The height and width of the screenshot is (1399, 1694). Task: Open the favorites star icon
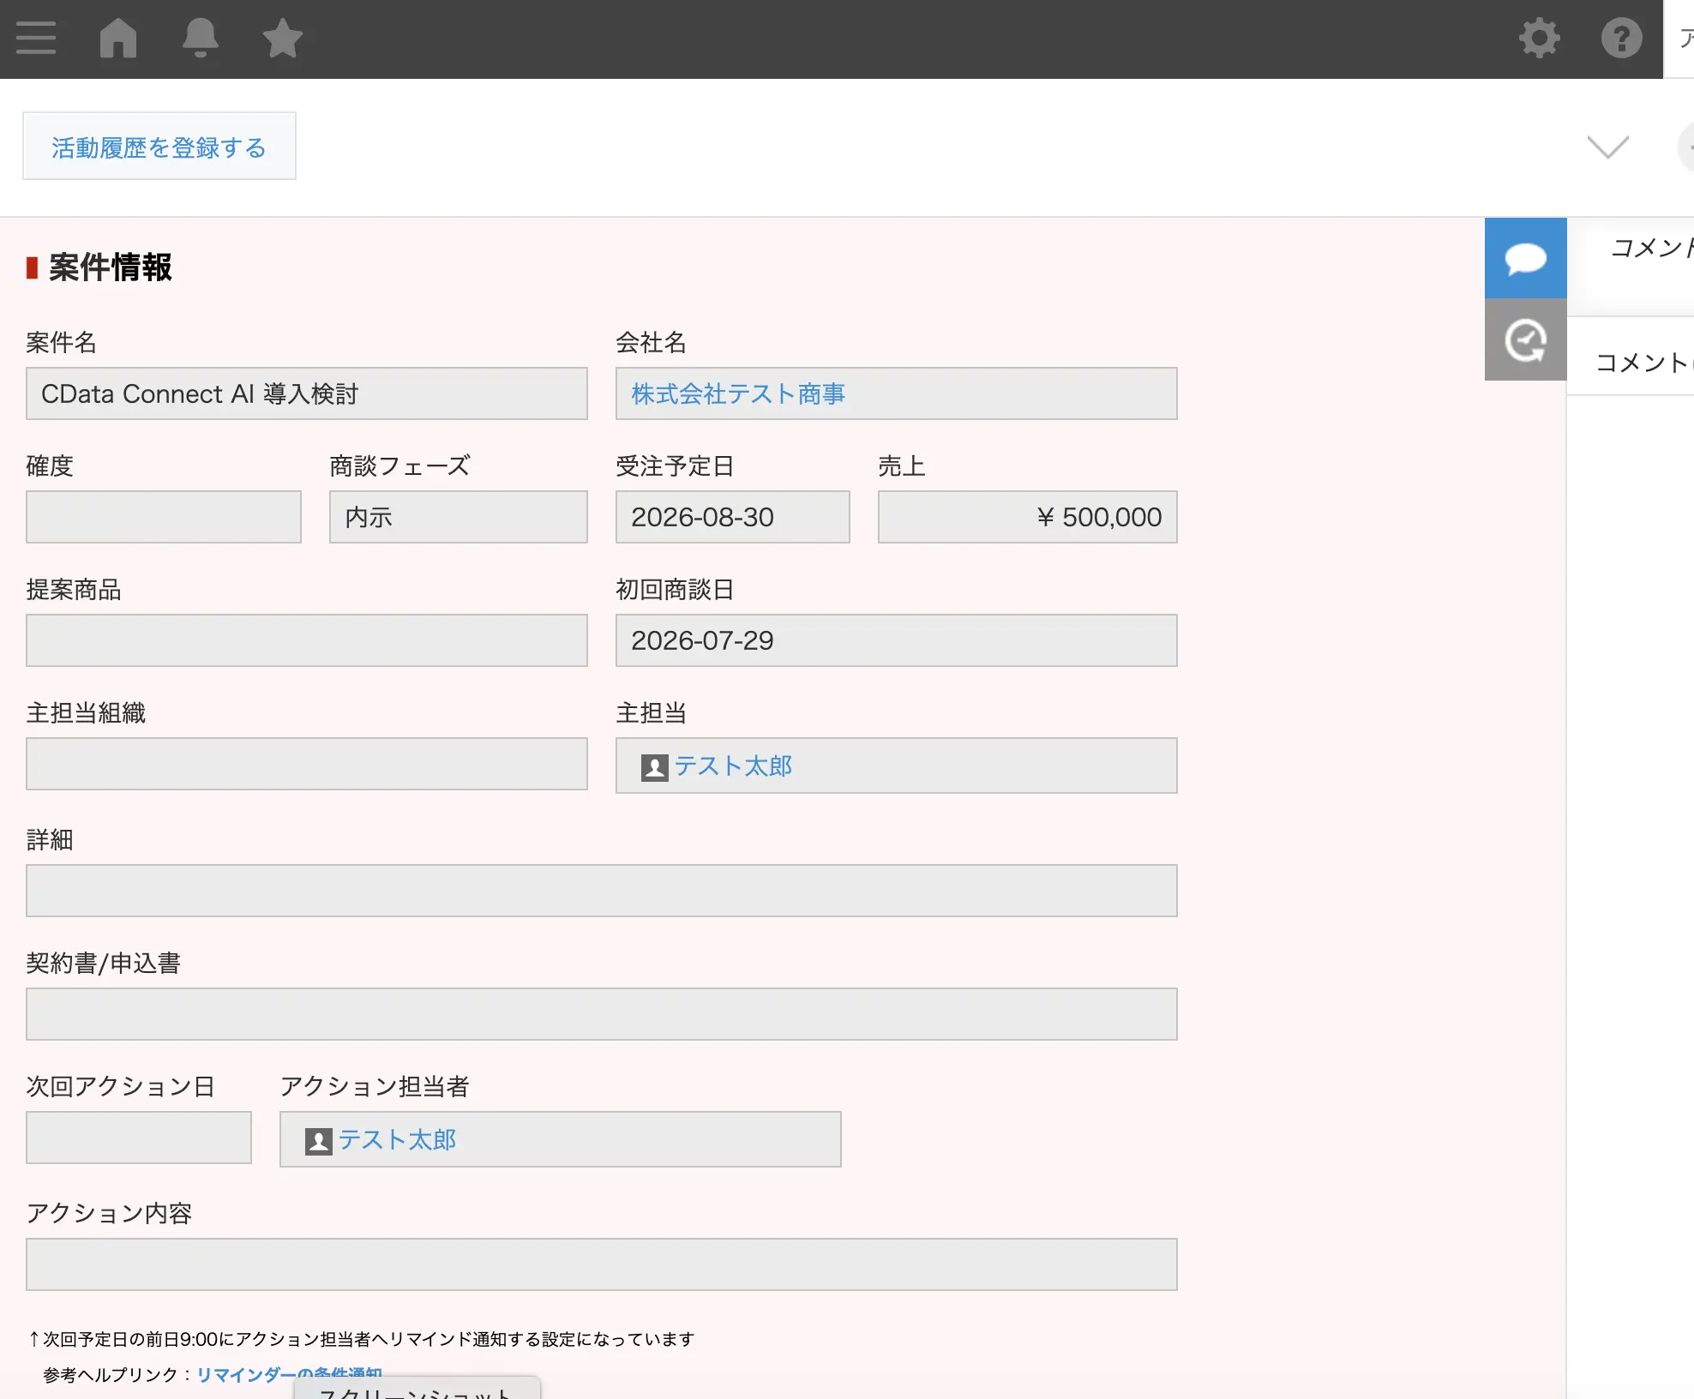[282, 39]
